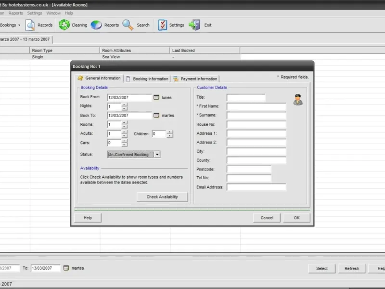The width and height of the screenshot is (385, 289).
Task: Click bottom To date field 13/03/2007
Action: pyautogui.click(x=46, y=268)
